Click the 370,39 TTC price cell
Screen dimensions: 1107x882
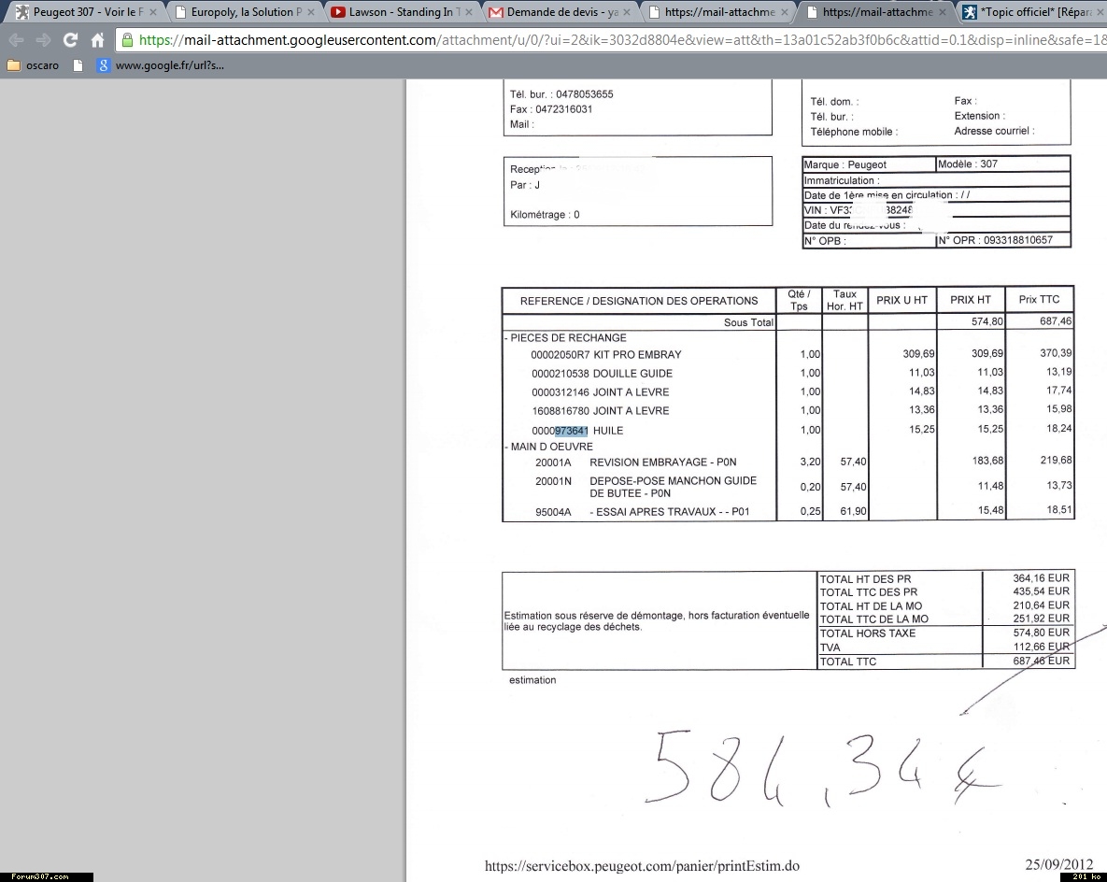1056,353
